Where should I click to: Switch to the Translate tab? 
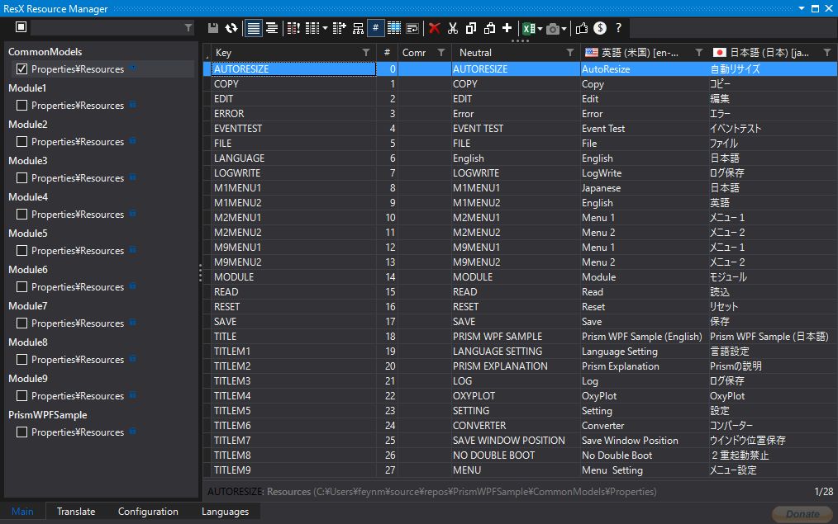76,511
